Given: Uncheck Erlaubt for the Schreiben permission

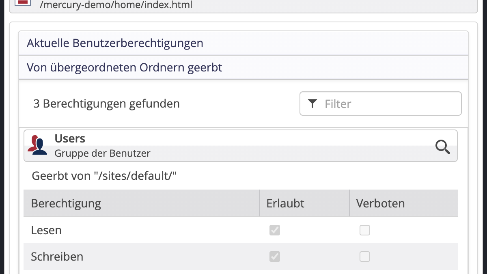Looking at the screenshot, I should pos(275,257).
